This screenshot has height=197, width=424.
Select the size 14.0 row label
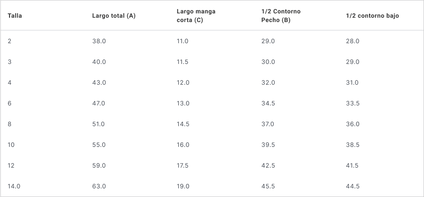coord(14,186)
